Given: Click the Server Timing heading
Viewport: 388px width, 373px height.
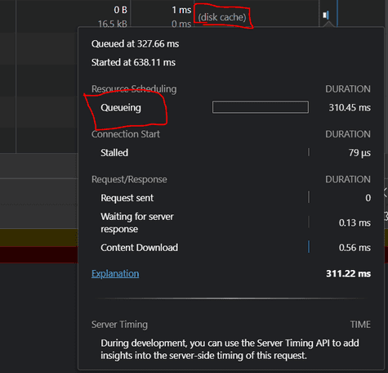Looking at the screenshot, I should (x=119, y=325).
